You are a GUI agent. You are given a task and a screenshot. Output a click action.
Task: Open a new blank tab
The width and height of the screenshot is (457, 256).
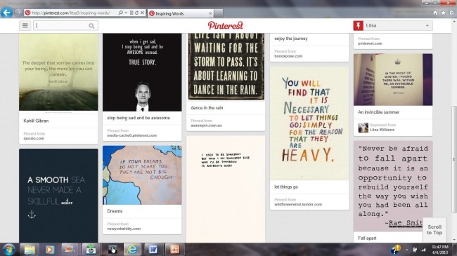219,13
